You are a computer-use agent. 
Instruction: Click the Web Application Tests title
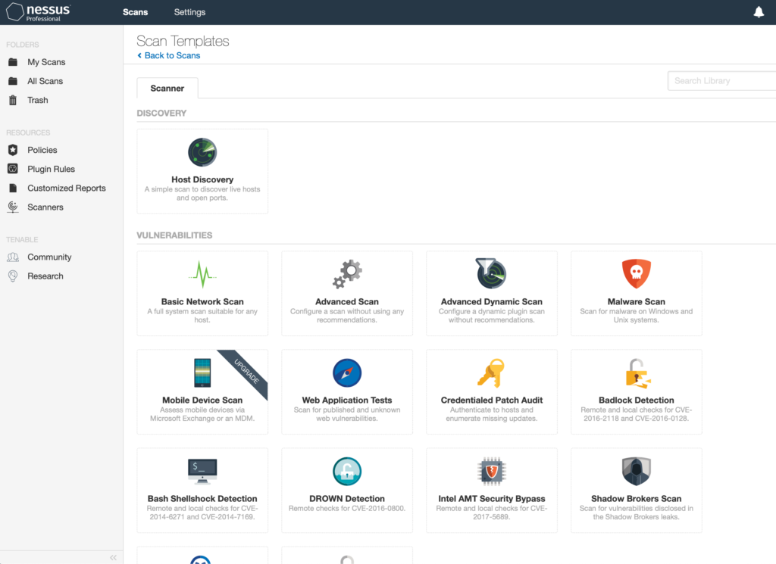(x=347, y=400)
